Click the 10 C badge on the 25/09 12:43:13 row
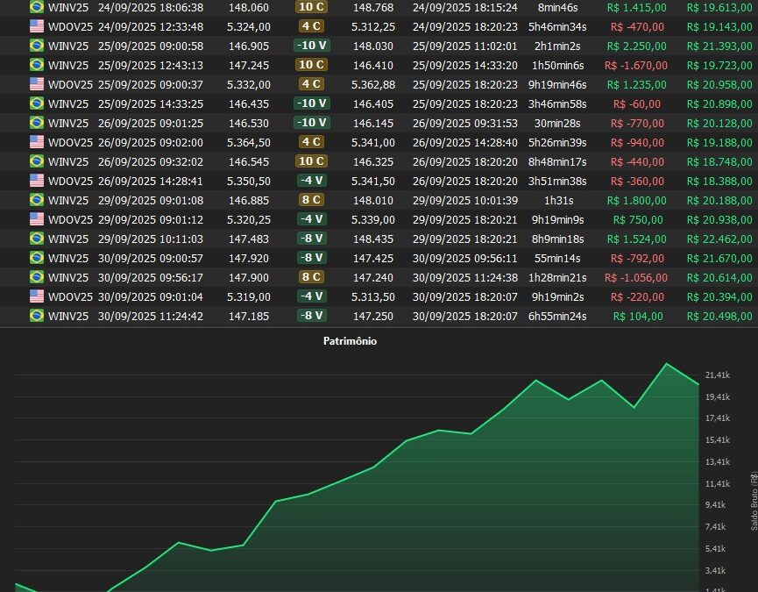Viewport: 758px width, 592px height. [x=311, y=65]
